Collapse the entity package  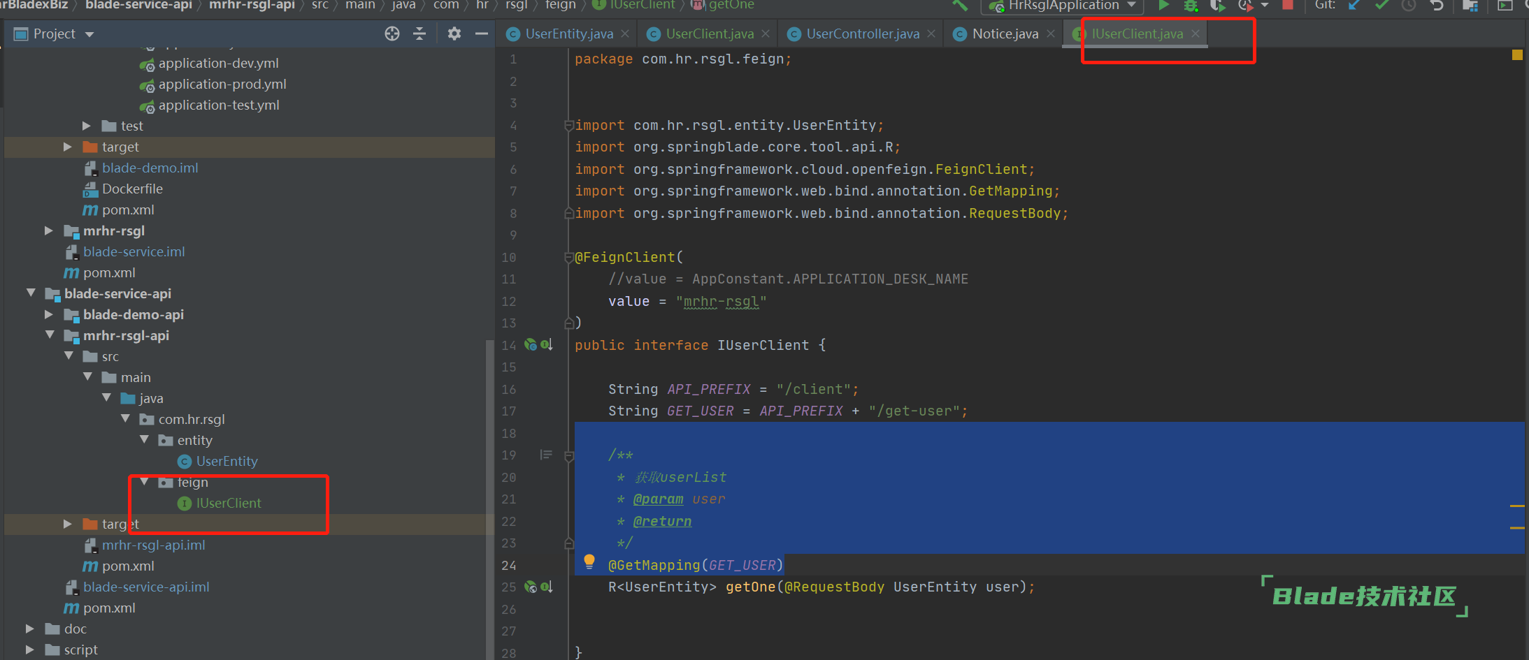point(144,440)
